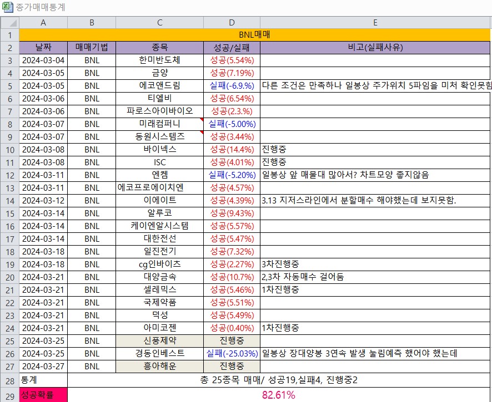Image resolution: width=492 pixels, height=402 pixels.
Task: Click the 날짜 header cell
Action: 43,48
